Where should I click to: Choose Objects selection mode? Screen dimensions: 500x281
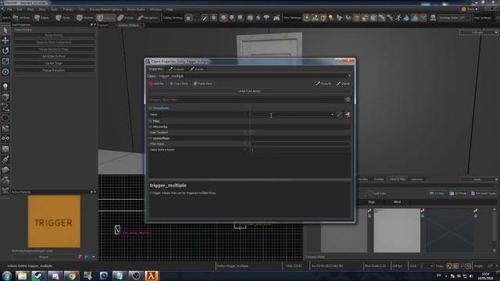(105, 18)
